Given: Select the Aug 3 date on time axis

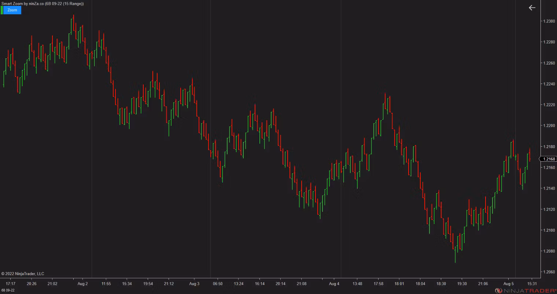Looking at the screenshot, I should click(194, 284).
